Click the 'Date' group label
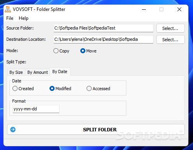193x150 pixels. click(17, 81)
